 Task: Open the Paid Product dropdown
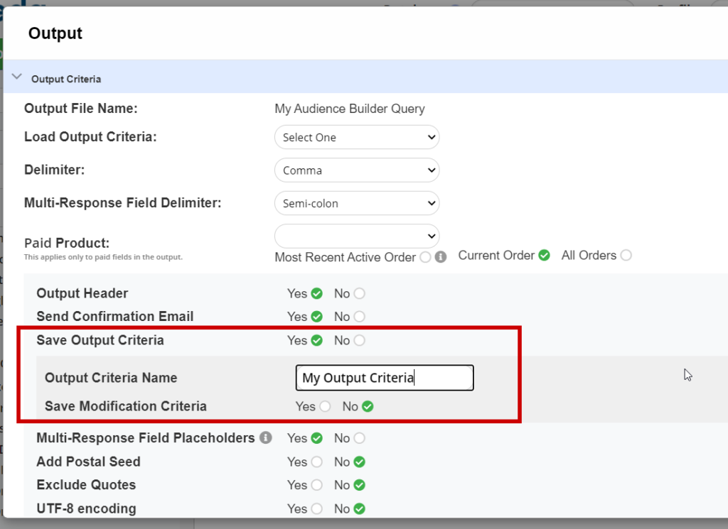pyautogui.click(x=356, y=236)
